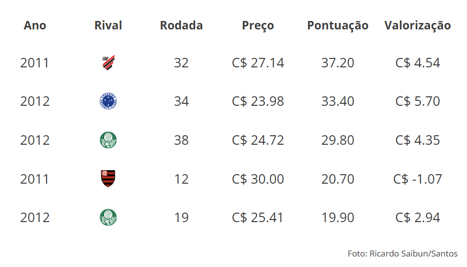Select the price cell C$ 25.41
The height and width of the screenshot is (267, 467).
257,218
